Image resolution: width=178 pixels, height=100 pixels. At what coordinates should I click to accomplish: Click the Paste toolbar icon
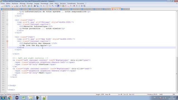[25, 6]
